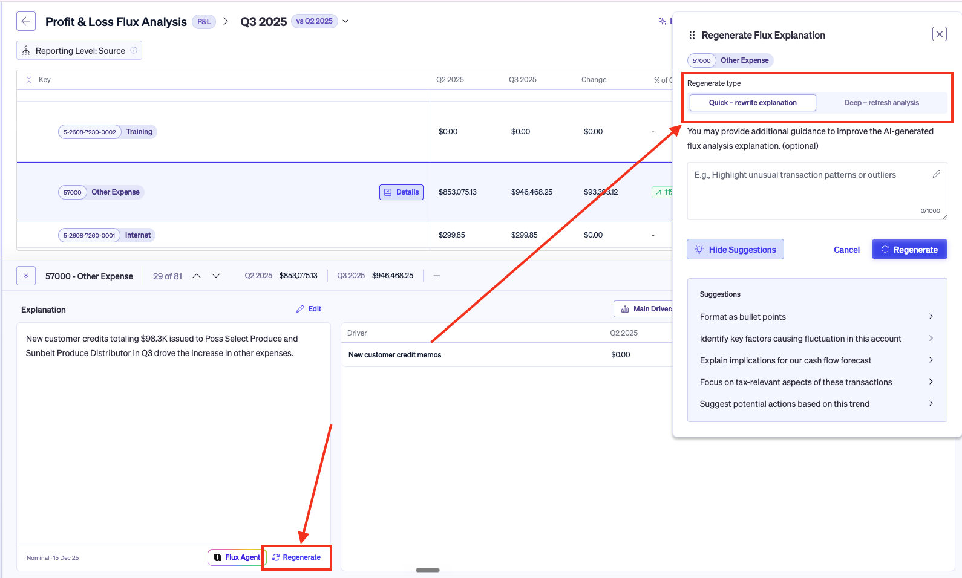962x578 pixels.
Task: Choose Explain implications for cash flow forecast
Action: tap(817, 360)
